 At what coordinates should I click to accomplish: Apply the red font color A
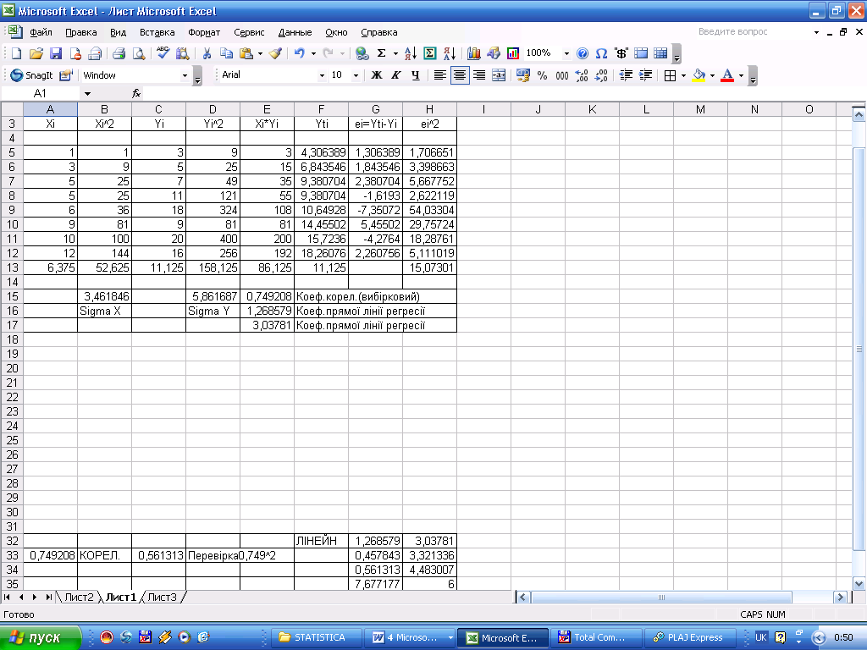tap(727, 75)
